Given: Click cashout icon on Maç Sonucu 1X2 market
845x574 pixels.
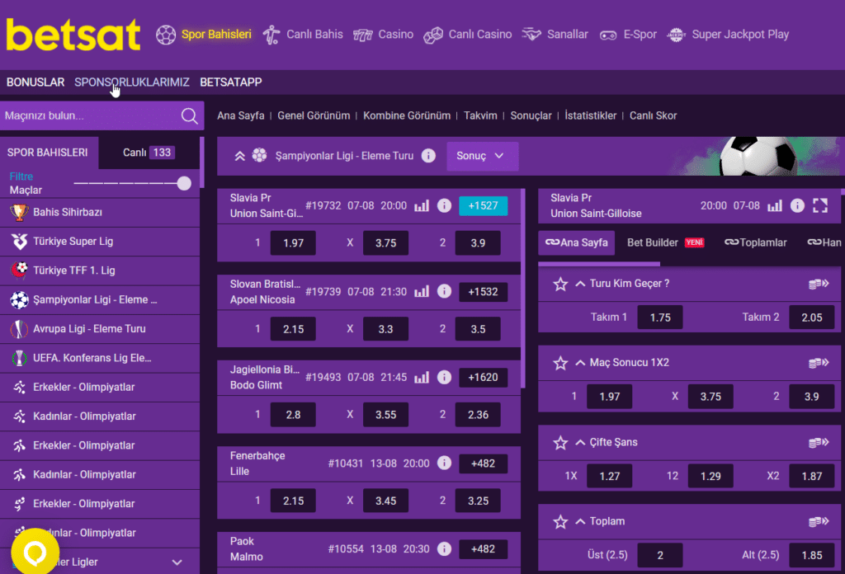Looking at the screenshot, I should pos(819,362).
